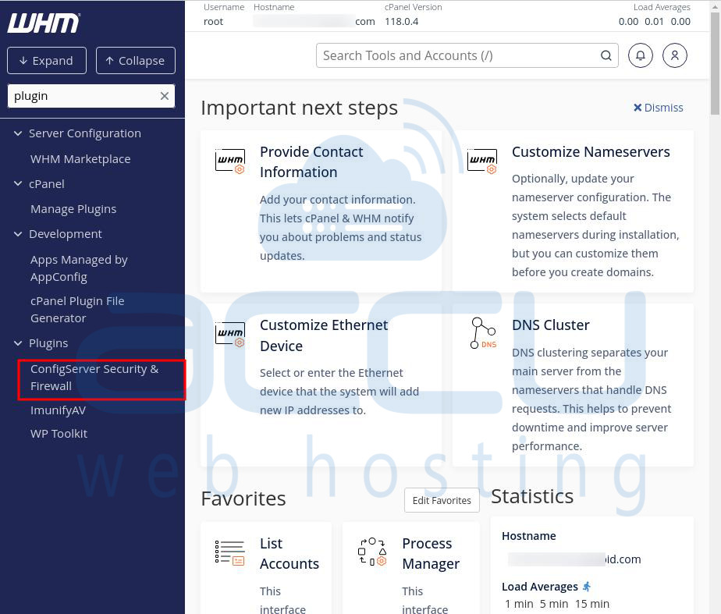Click the Plugins category label
The image size is (721, 614).
pos(48,343)
